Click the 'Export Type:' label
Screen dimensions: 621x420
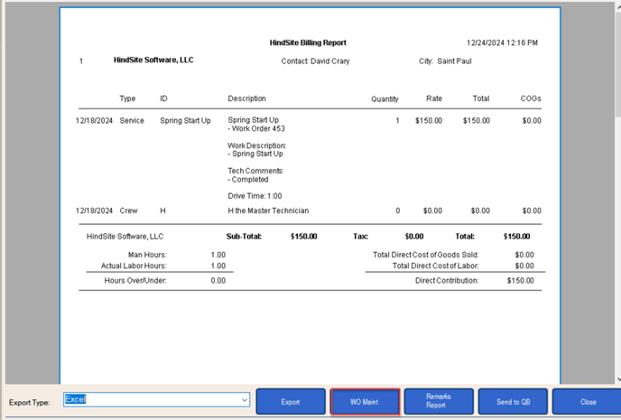(x=30, y=403)
